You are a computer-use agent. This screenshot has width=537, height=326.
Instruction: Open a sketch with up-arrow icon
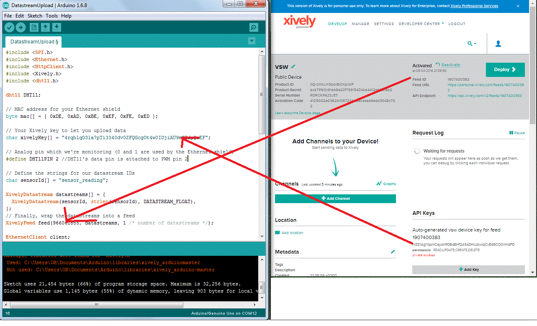tap(45, 28)
